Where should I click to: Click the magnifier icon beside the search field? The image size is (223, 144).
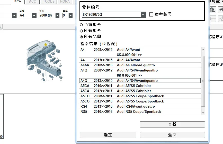pos(1,27)
